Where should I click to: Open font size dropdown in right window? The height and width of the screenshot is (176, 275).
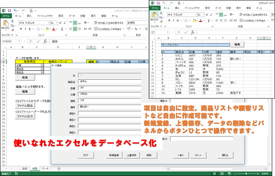click(x=203, y=15)
